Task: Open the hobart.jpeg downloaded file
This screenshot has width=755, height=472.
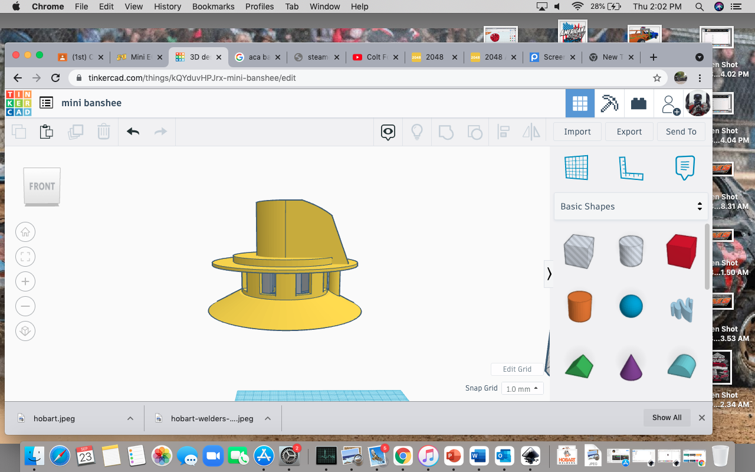Action: pyautogui.click(x=54, y=418)
